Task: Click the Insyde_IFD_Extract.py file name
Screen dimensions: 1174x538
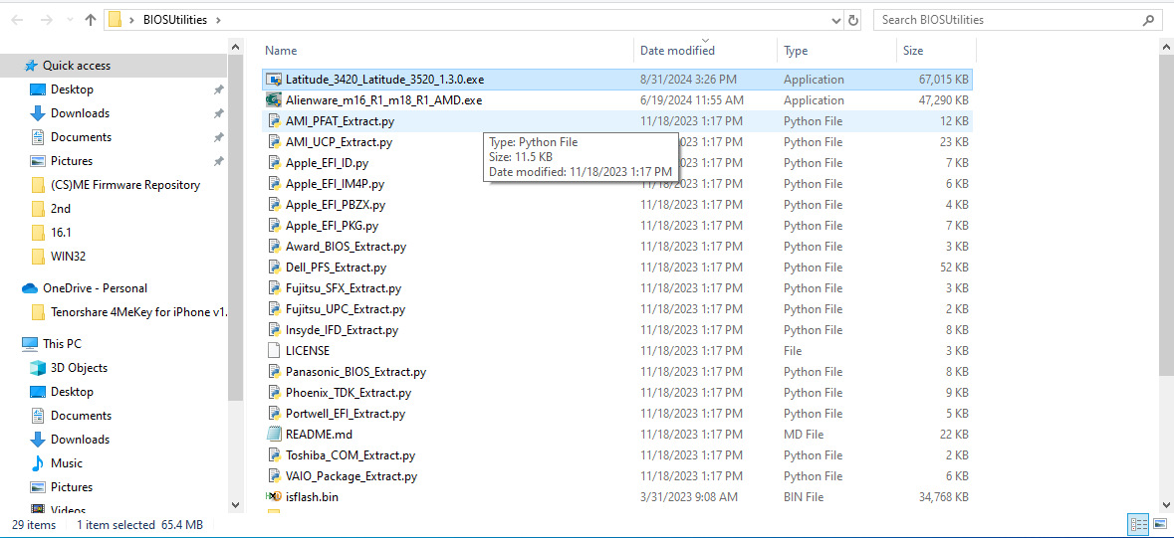Action: 342,330
